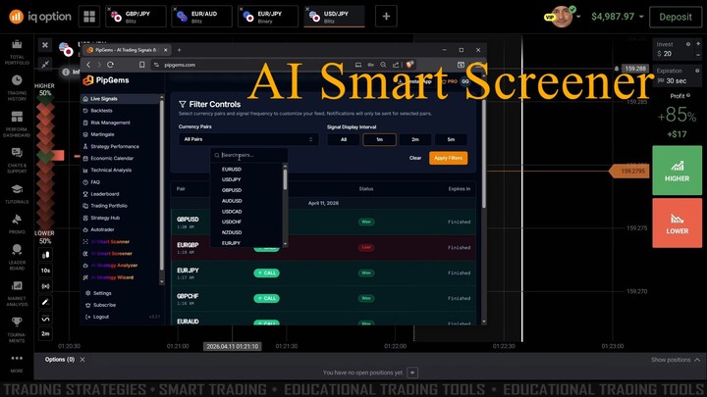Switch to EUR/AUD Blitz tab

tap(201, 17)
